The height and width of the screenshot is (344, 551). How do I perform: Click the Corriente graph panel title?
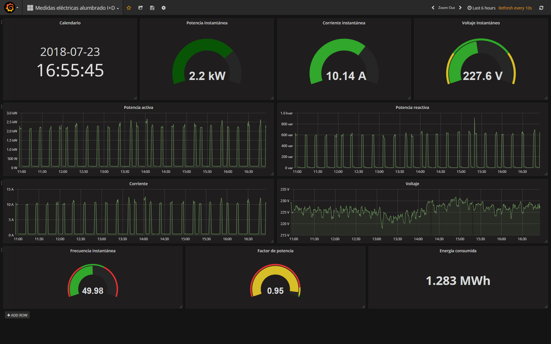coord(138,184)
